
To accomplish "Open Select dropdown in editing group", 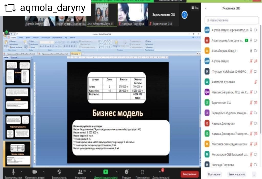I will tap(149, 47).
